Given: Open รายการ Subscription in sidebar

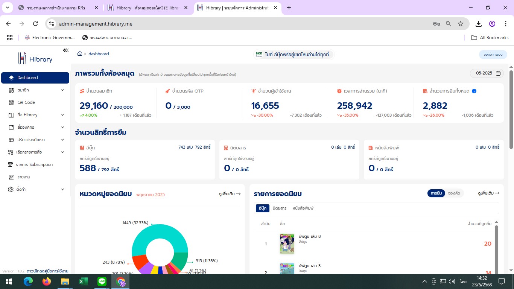Looking at the screenshot, I should 35,164.
